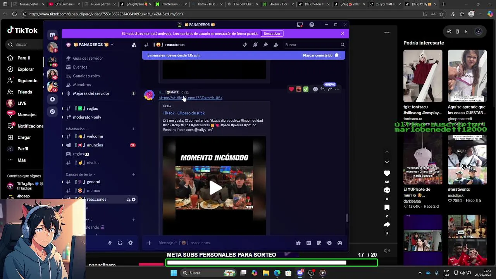This screenshot has width=496, height=279.
Task: Open the sticker picker
Action: coord(319,243)
